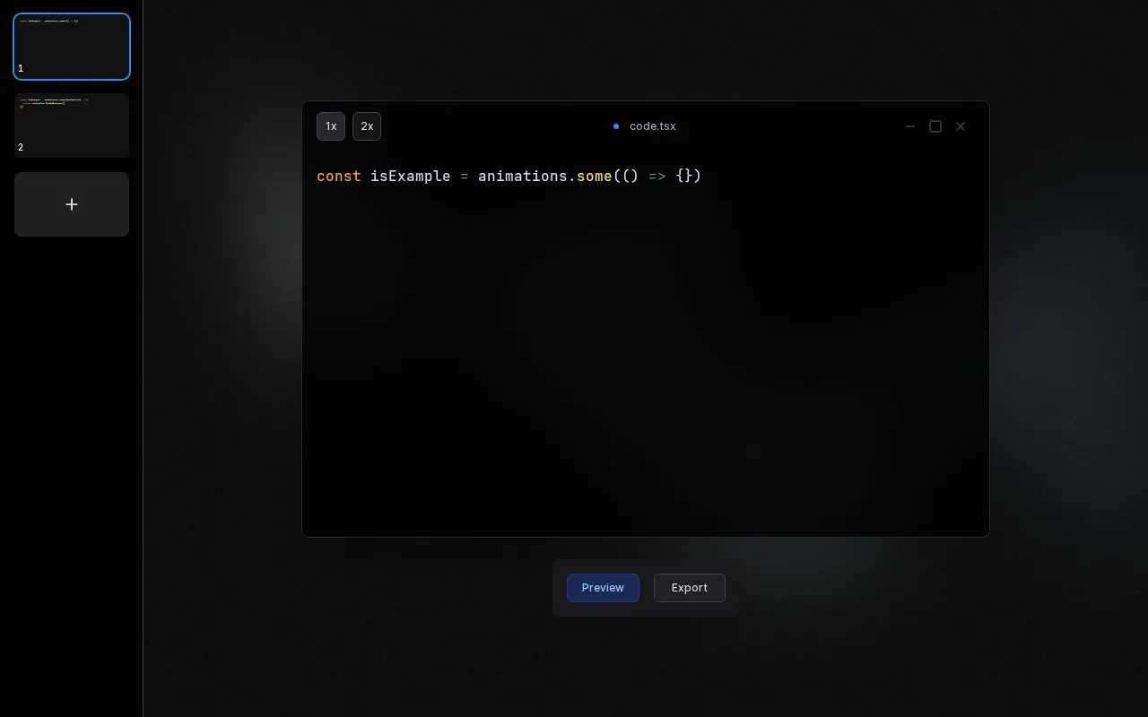The width and height of the screenshot is (1148, 717).
Task: Click the arrow '=>' operator in code
Action: pyautogui.click(x=657, y=176)
